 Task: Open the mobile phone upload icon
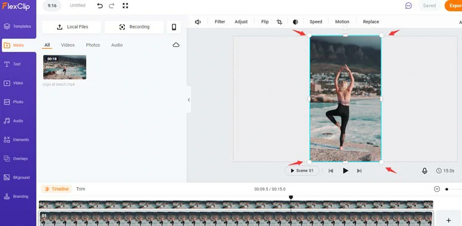(174, 27)
